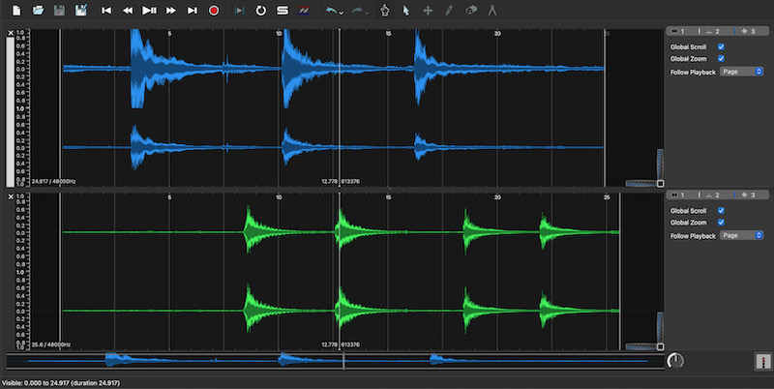Uncheck Global Scroll for green pane
774x389 pixels.
click(x=721, y=211)
